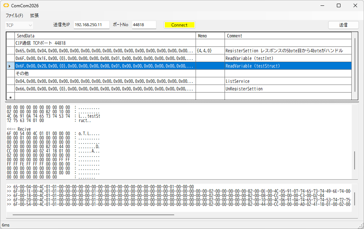Screen dimensions: 364x229
Task: Click the ポートNo input field
Action: (143, 25)
